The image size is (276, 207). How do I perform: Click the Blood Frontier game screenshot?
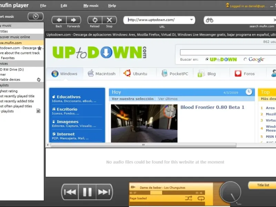tap(144, 124)
